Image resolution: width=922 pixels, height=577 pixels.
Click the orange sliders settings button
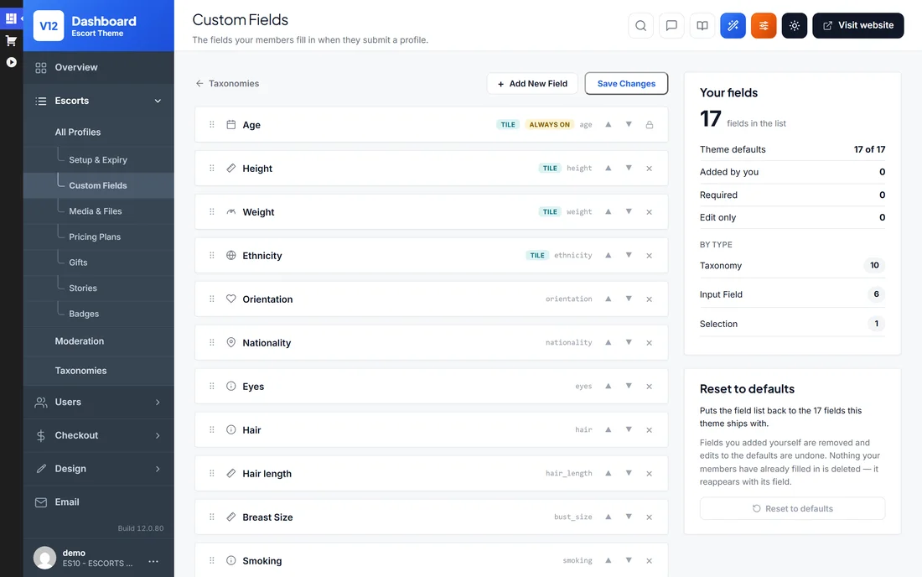(764, 25)
